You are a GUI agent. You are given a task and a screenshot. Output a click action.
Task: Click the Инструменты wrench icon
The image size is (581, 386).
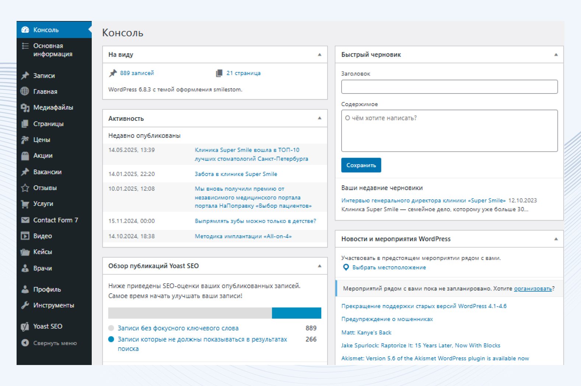pyautogui.click(x=25, y=305)
